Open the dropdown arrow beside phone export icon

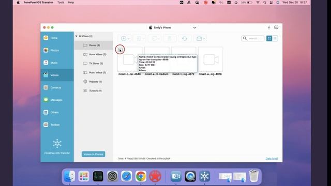pos(144,39)
